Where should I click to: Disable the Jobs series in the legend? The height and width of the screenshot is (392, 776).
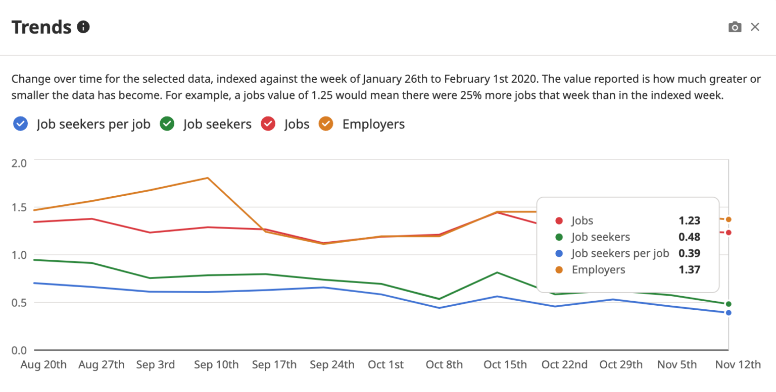297,124
